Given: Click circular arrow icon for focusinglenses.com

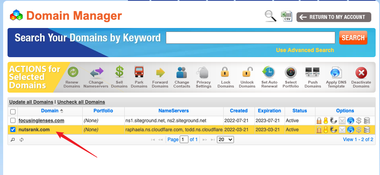Looking at the screenshot, I should pos(334,121).
